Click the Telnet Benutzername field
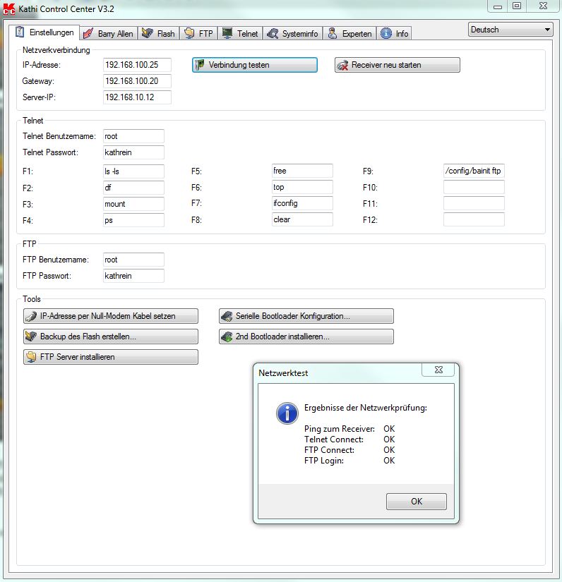Screen dimensions: 562x582 (133, 136)
